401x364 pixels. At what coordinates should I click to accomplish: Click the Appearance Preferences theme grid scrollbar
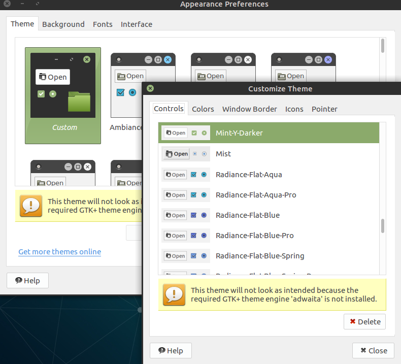click(383, 46)
